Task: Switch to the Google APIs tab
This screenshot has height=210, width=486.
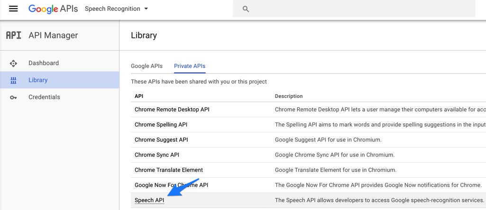Action: 147,66
